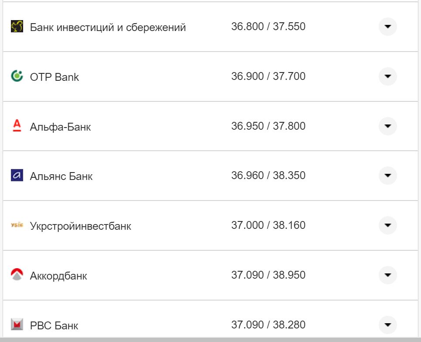
Task: Expand the РВС Банк row arrow
Action: pyautogui.click(x=387, y=325)
